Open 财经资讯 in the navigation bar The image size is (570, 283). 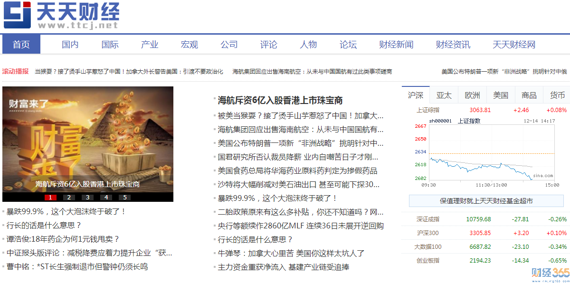click(x=453, y=45)
